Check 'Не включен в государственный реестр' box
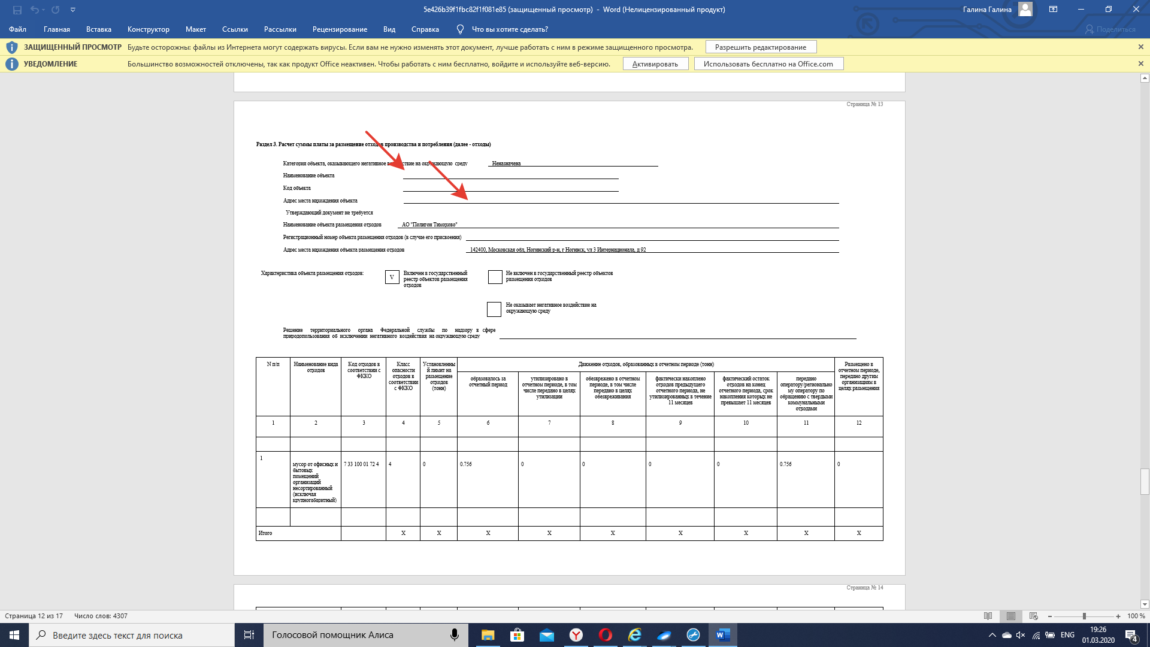The height and width of the screenshot is (647, 1150). [x=495, y=277]
